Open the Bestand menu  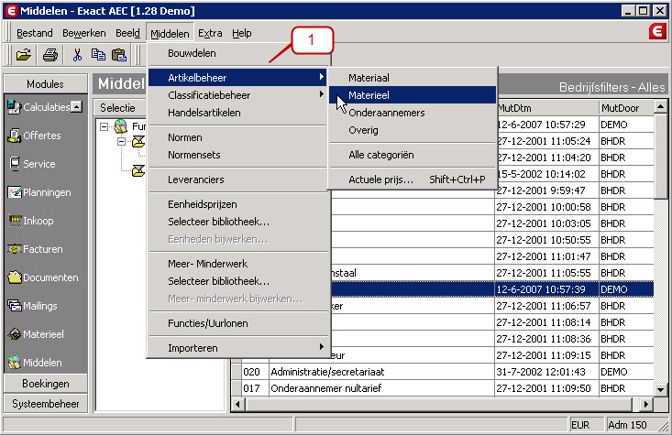click(34, 33)
